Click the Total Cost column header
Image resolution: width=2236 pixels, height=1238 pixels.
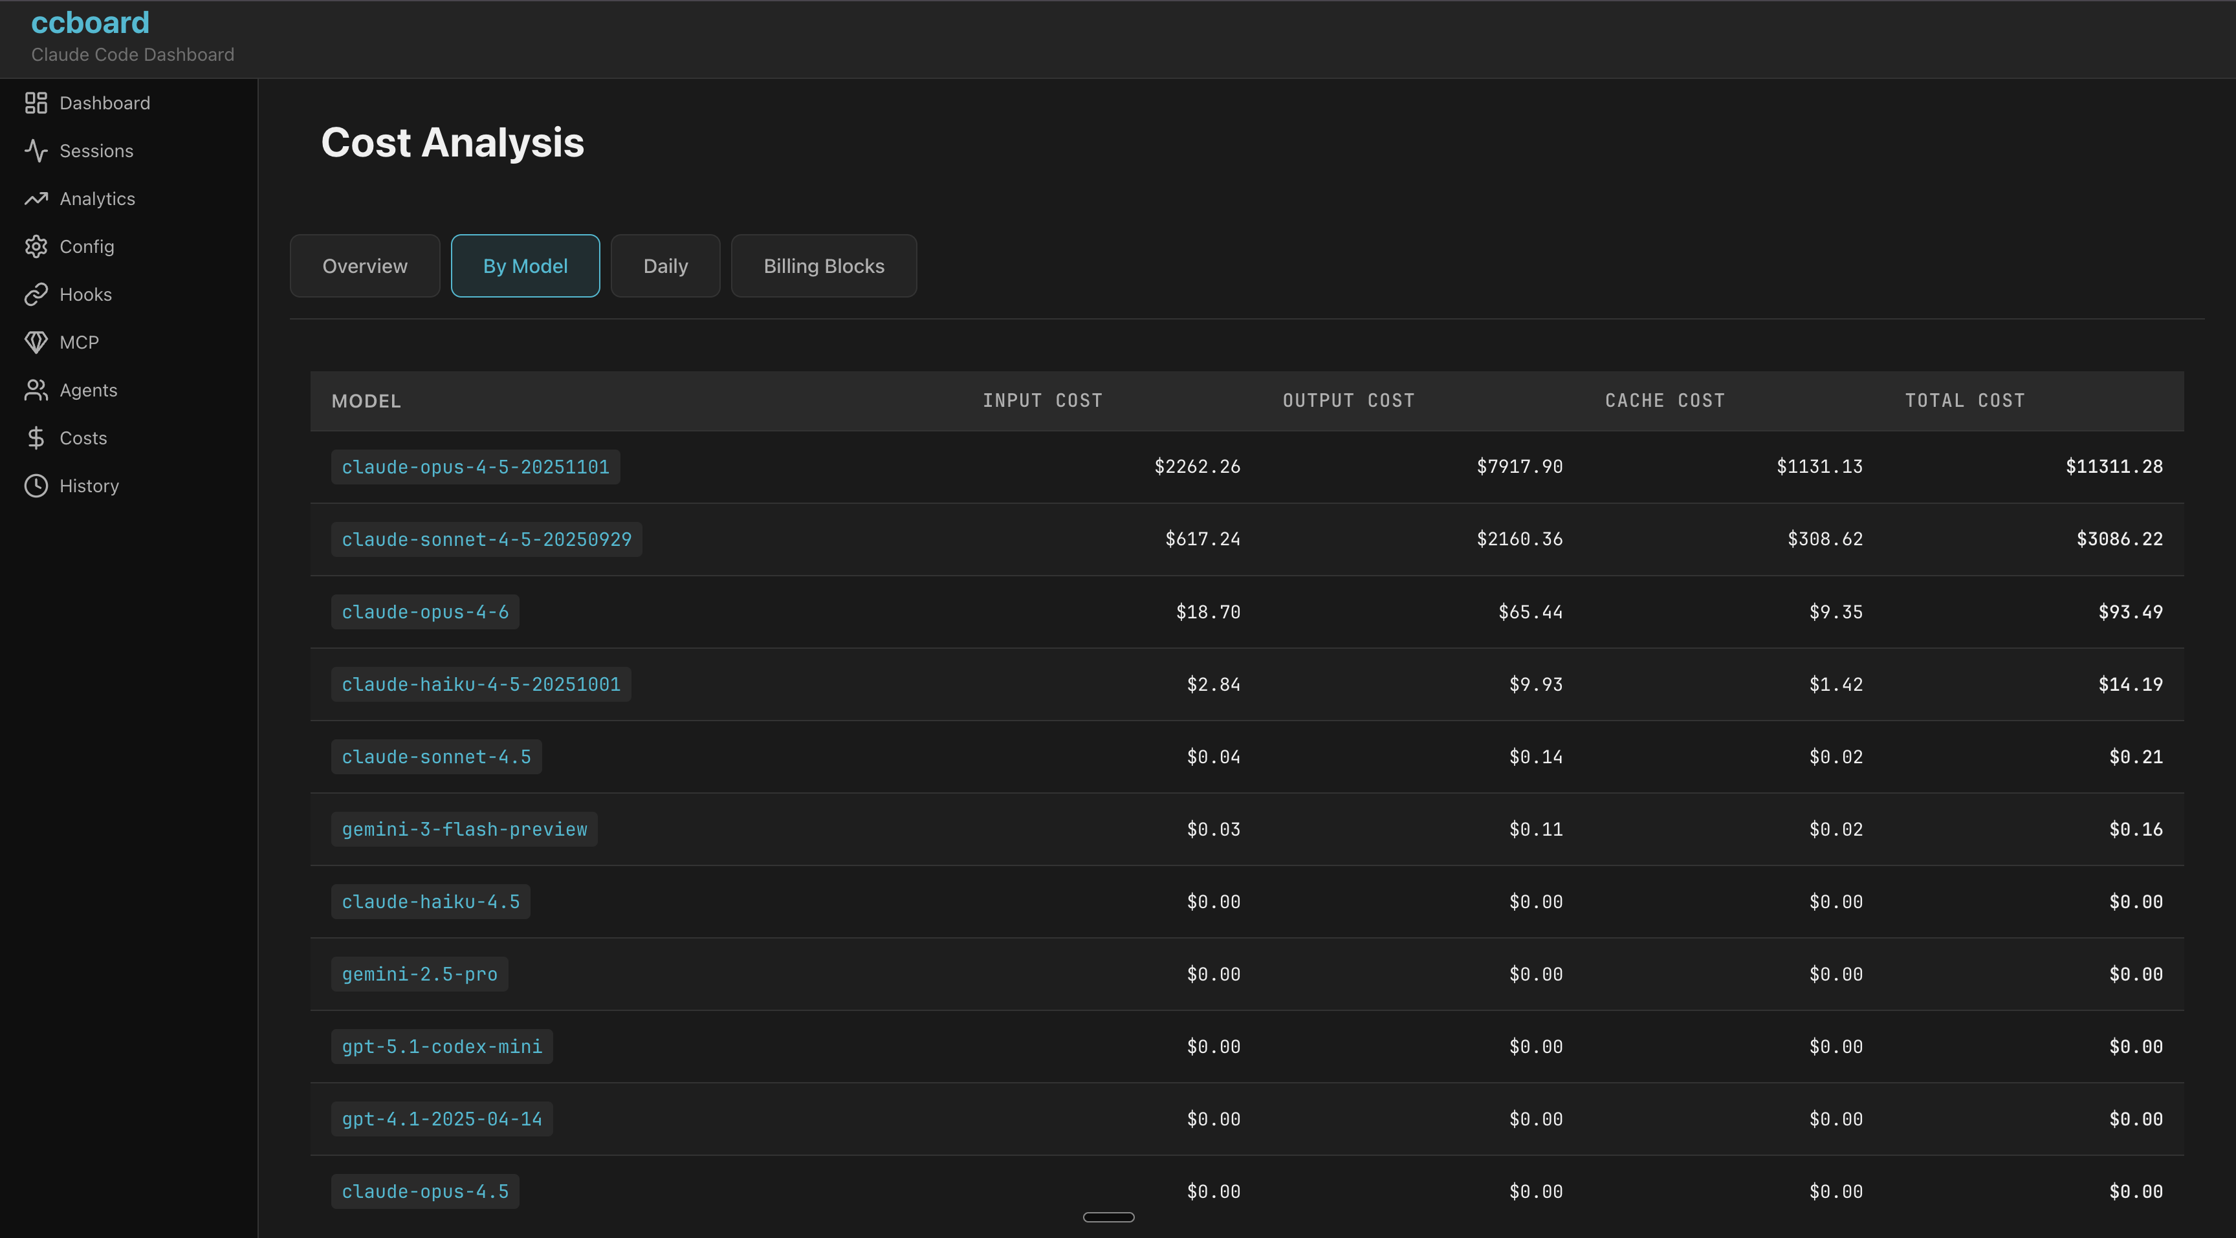click(x=1964, y=401)
